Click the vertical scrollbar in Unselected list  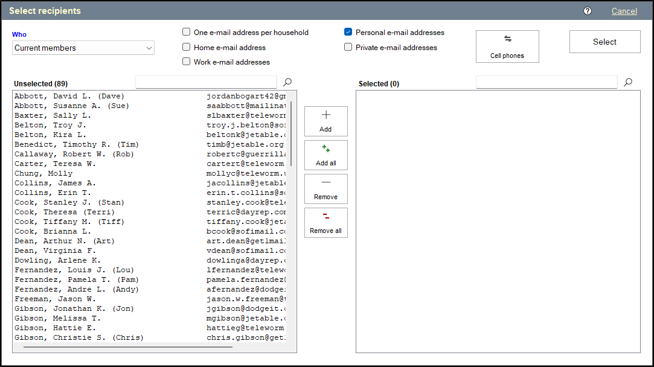(x=292, y=133)
